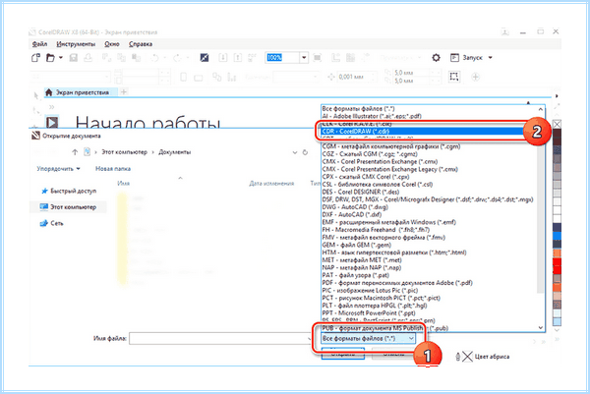This screenshot has height=394, width=590.
Task: Click the 0,001 мм nudge field
Action: pyautogui.click(x=355, y=77)
